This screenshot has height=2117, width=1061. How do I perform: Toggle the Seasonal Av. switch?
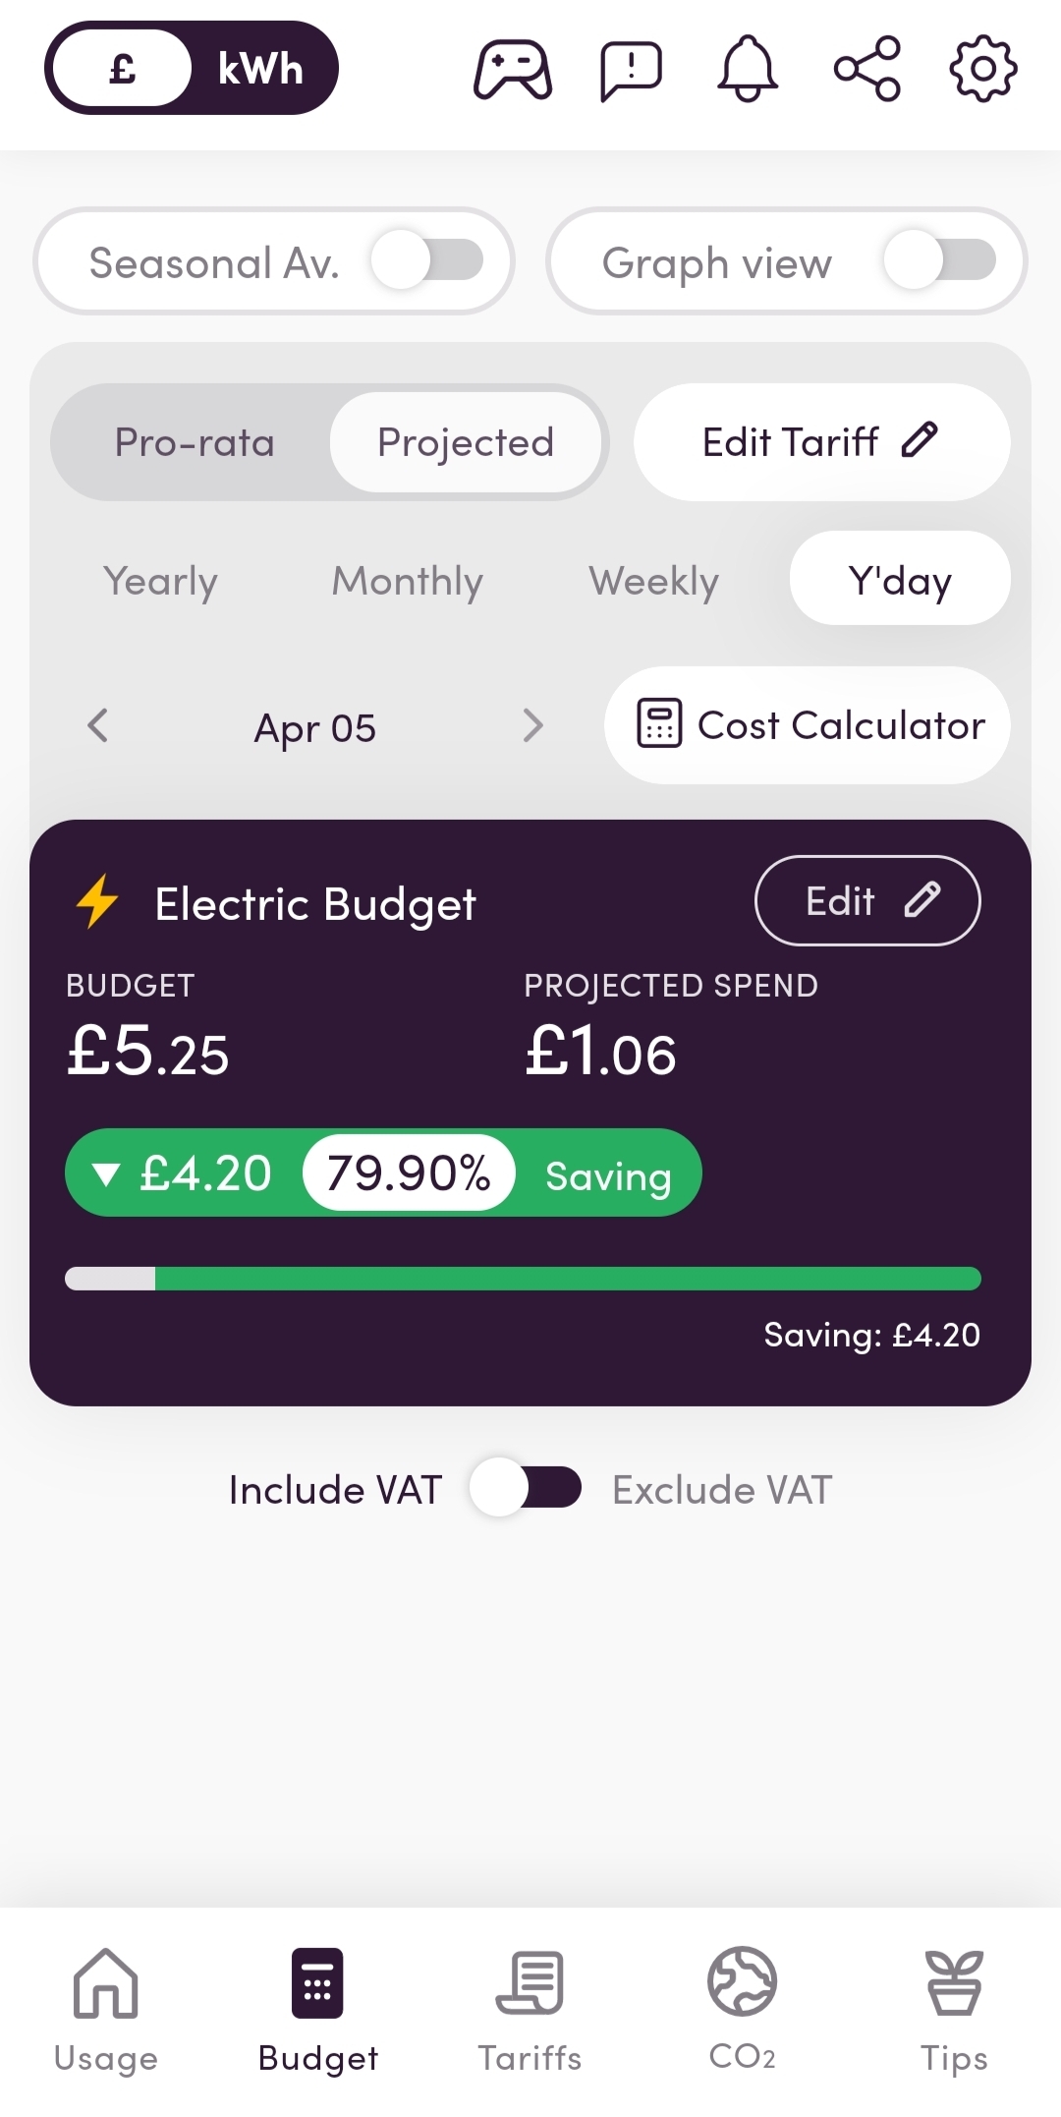(427, 260)
